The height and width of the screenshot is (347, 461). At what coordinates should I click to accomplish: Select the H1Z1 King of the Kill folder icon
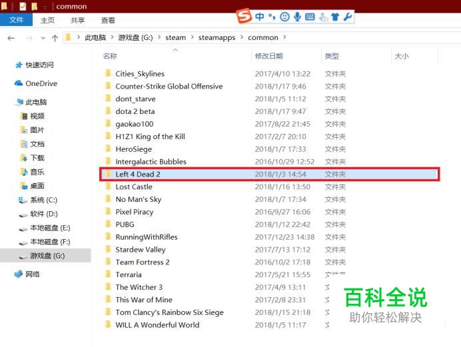[x=108, y=136]
